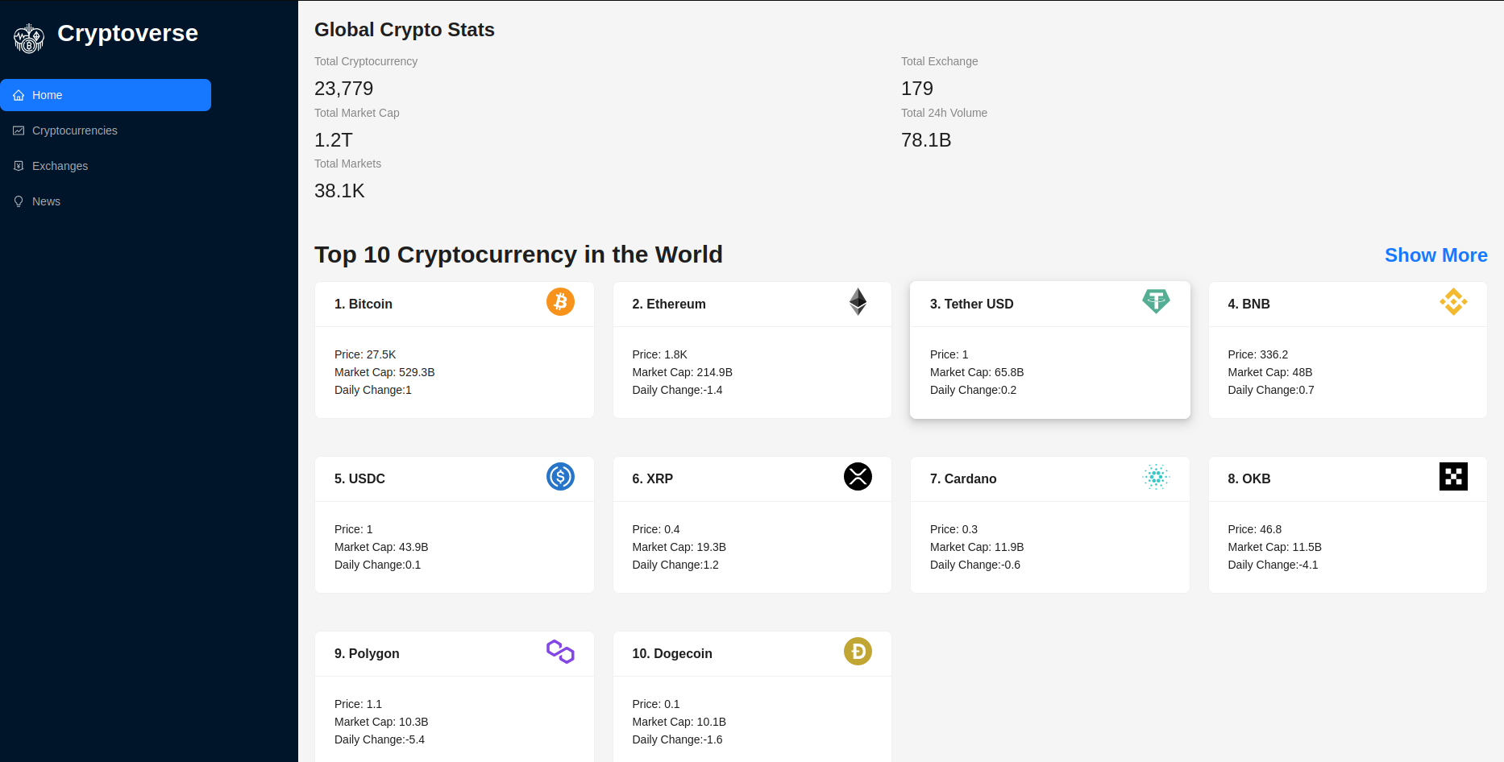Click the Dogecoin logo icon
1504x762 pixels.
(858, 652)
